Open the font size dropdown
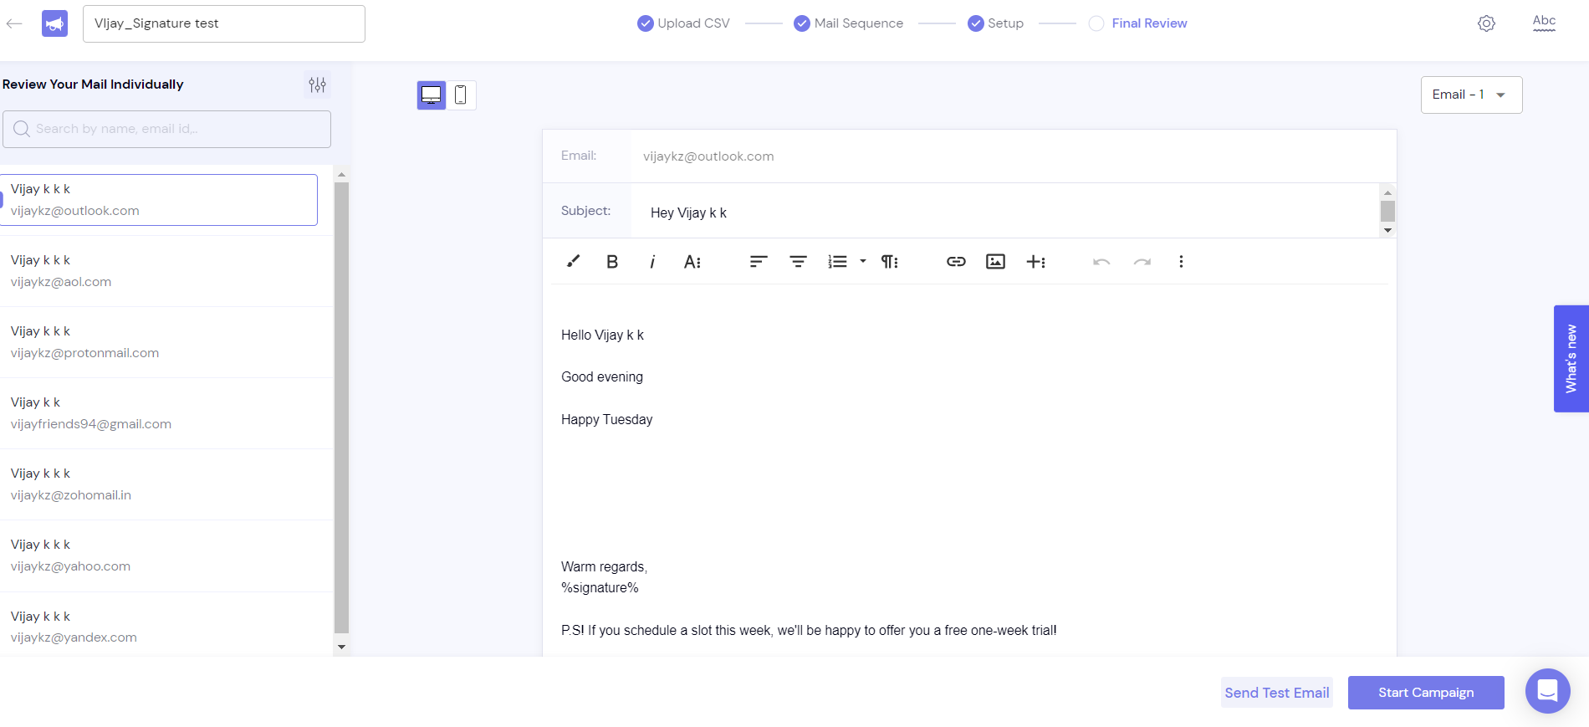The image size is (1589, 727). (692, 262)
